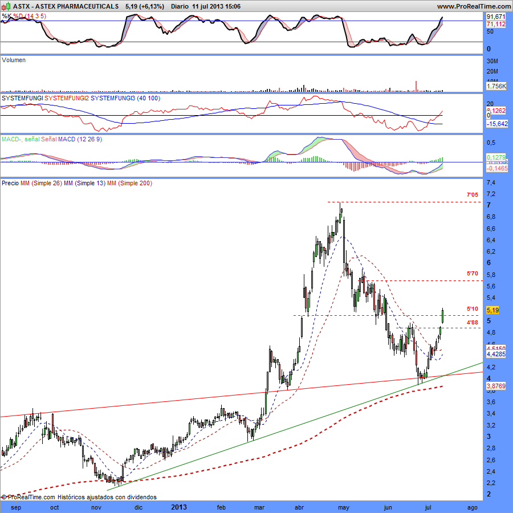Select the 4,4285 moving average value box
Screen dimensions: 513x513
(x=496, y=354)
